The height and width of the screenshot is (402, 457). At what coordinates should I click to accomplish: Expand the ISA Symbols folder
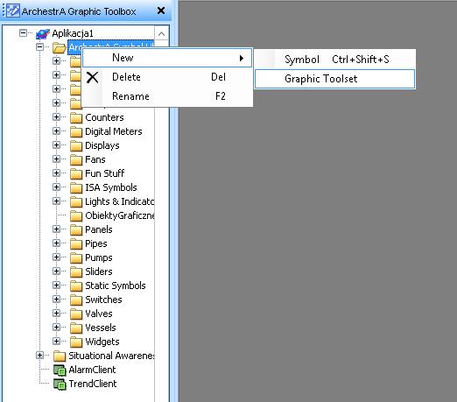[56, 187]
